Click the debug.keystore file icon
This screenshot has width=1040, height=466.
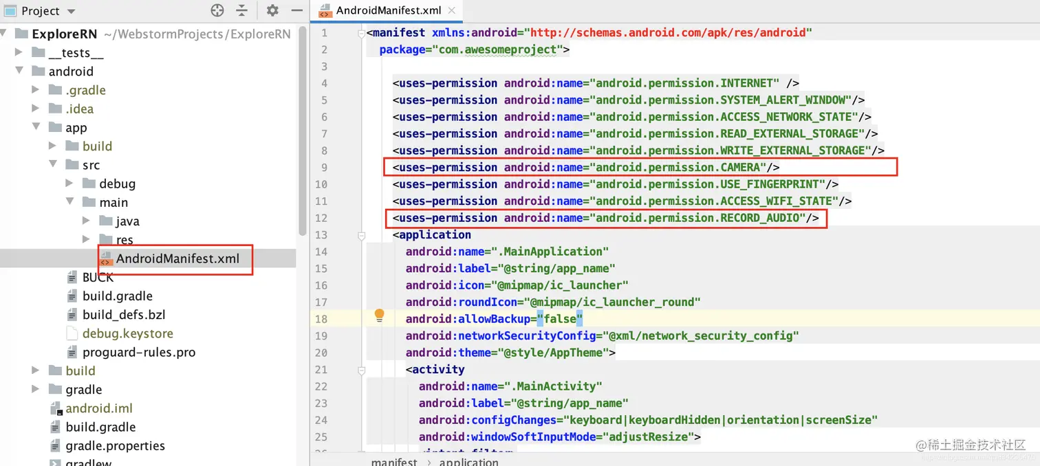pos(72,333)
